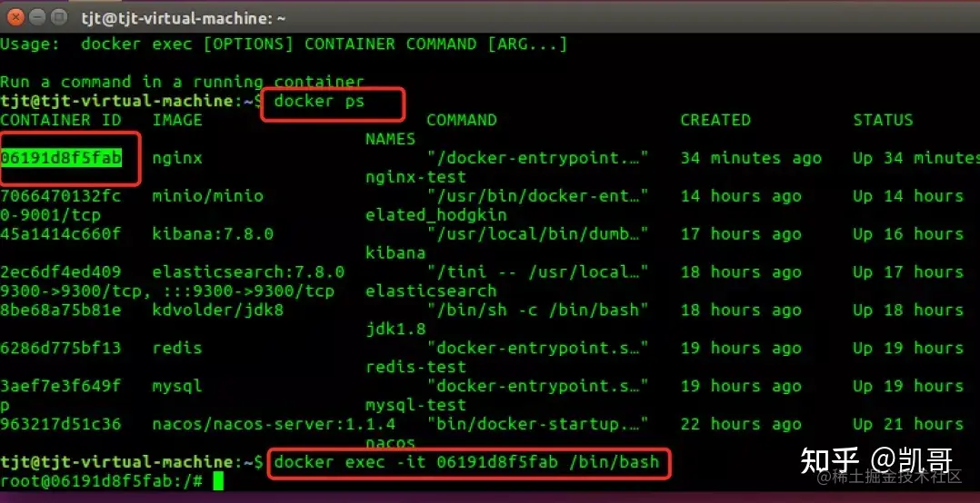Image resolution: width=980 pixels, height=503 pixels.
Task: Close the terminal window
Action: point(17,17)
